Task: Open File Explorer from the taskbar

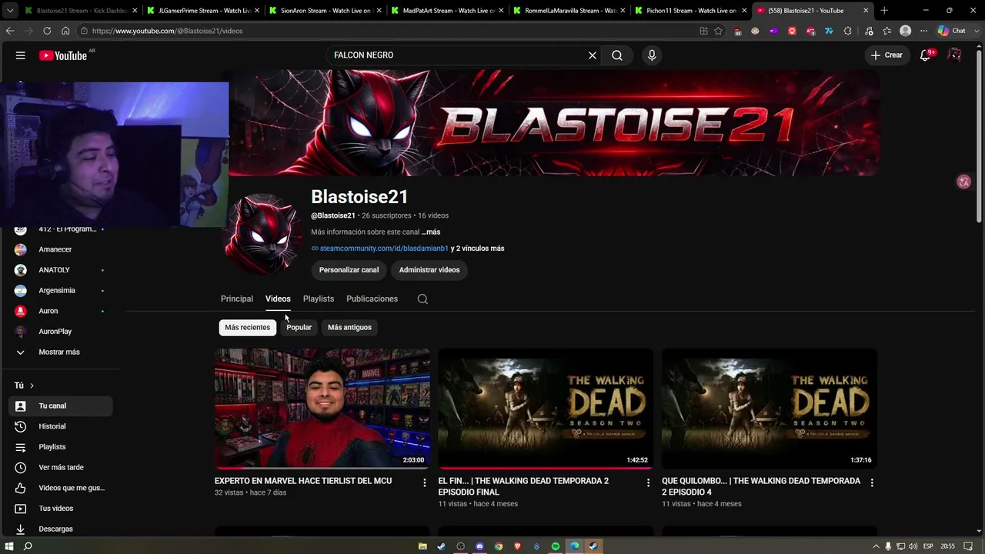Action: coord(422,546)
